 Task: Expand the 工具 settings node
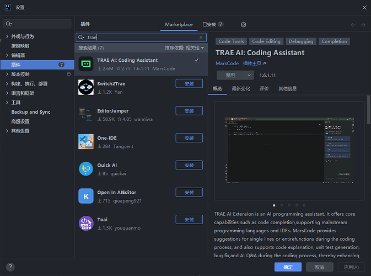7,103
